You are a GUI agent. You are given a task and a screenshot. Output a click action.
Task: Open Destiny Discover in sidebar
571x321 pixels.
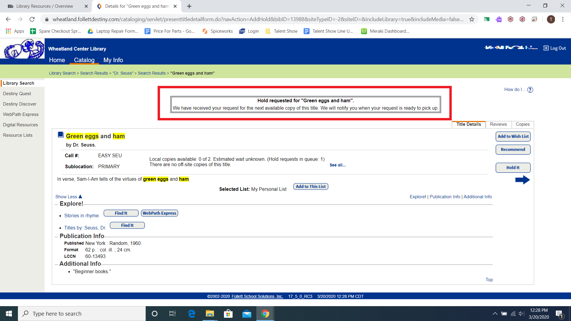(x=20, y=104)
